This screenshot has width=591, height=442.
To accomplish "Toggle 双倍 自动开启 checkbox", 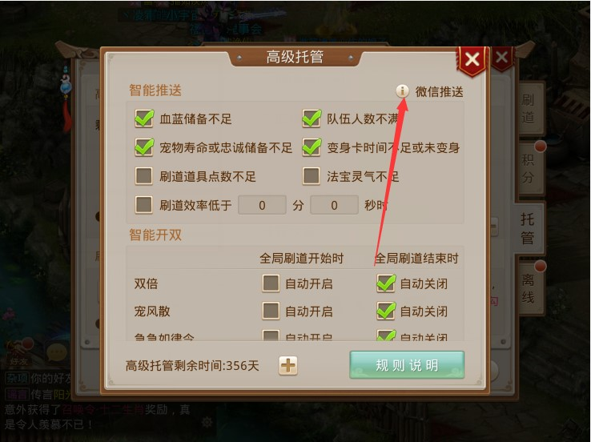I will click(271, 283).
